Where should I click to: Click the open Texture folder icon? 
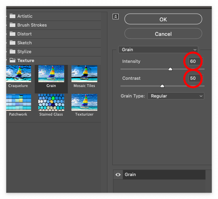pyautogui.click(x=13, y=60)
